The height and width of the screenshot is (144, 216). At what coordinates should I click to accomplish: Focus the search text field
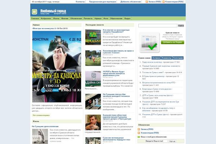(158, 26)
